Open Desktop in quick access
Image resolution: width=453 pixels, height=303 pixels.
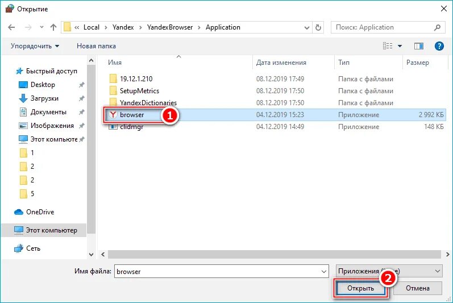(43, 85)
